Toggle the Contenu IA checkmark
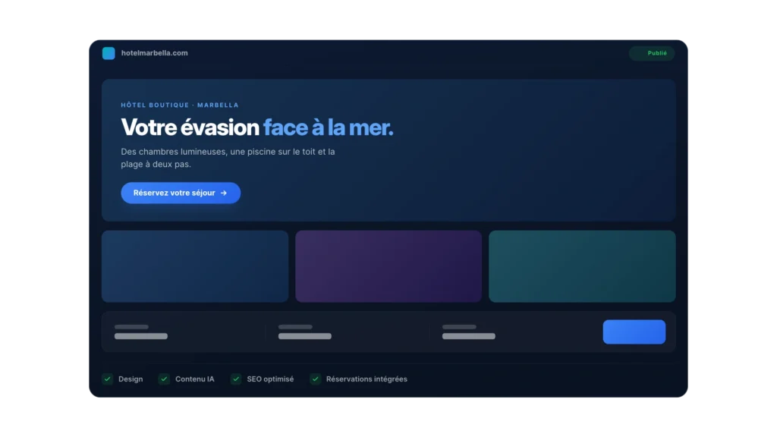Screen dimensions: 777x437 point(164,379)
